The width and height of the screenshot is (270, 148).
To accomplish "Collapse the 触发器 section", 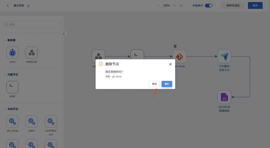I will click(x=5, y=40).
